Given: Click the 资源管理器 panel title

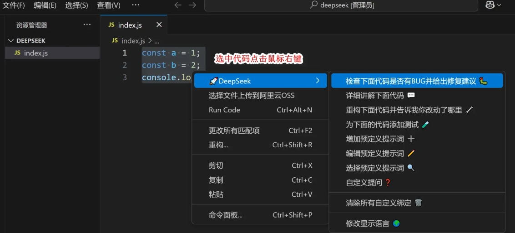Looking at the screenshot, I should click(31, 25).
